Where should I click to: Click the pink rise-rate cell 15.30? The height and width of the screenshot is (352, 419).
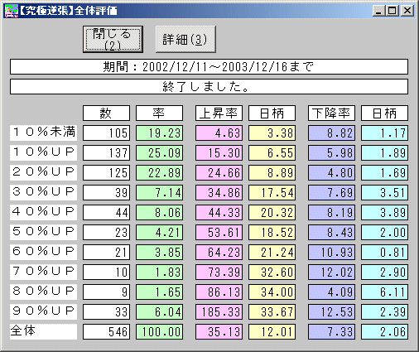(x=219, y=152)
